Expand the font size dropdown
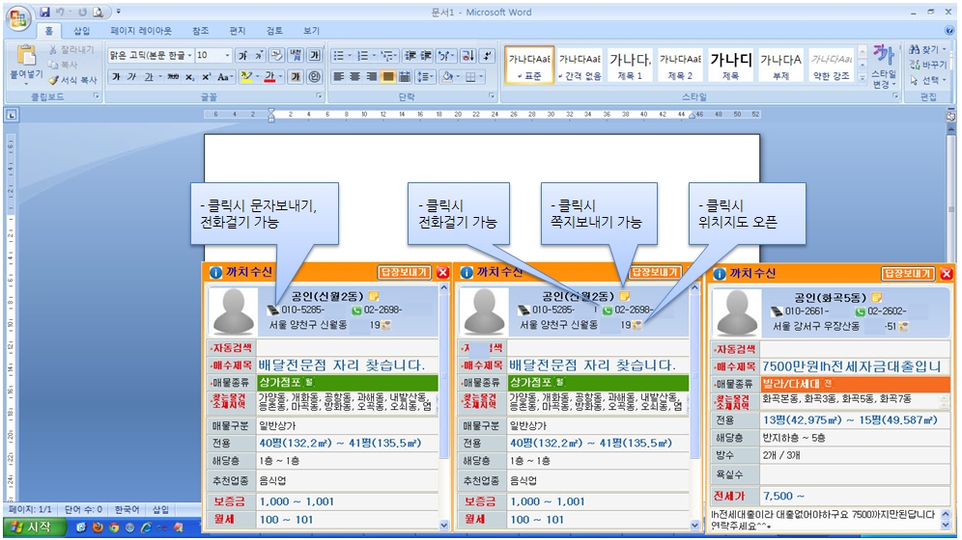 point(227,56)
